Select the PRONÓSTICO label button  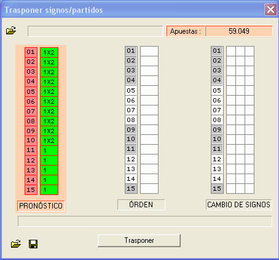click(x=41, y=206)
